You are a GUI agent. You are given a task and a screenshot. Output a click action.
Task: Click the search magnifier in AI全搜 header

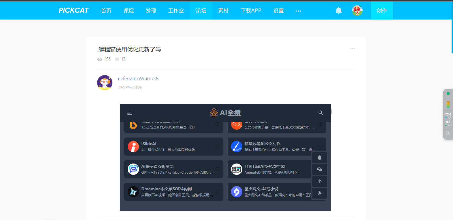(321, 113)
